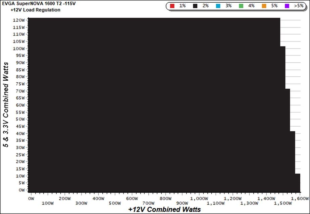Click the '35W' y-axis label
Viewport: 310px width, 214px height.
pos(20,140)
